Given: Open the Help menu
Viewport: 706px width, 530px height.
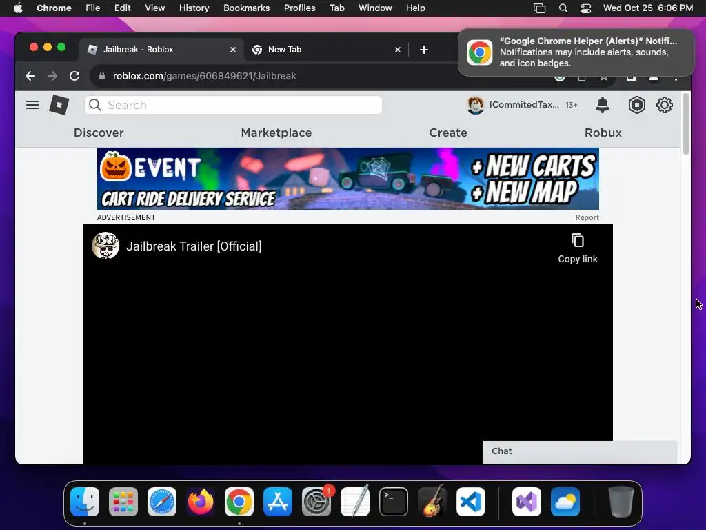Looking at the screenshot, I should (x=415, y=8).
